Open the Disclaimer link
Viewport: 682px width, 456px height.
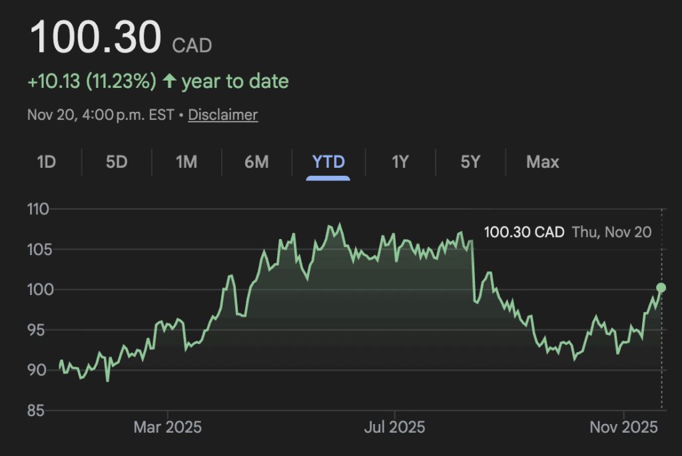222,114
